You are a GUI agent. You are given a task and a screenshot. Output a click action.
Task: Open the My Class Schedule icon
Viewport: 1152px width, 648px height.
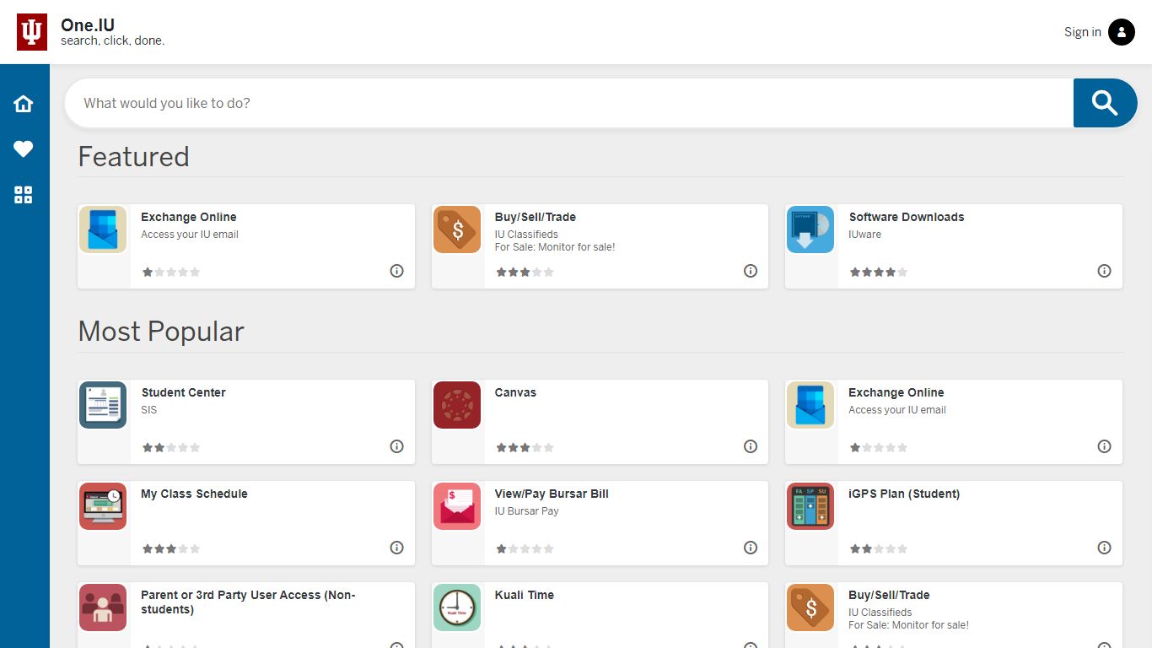[x=103, y=506]
